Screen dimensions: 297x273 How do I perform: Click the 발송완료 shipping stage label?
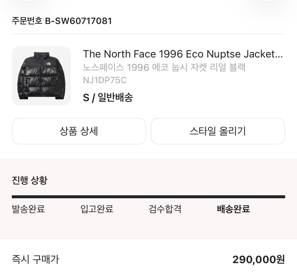coord(29,209)
